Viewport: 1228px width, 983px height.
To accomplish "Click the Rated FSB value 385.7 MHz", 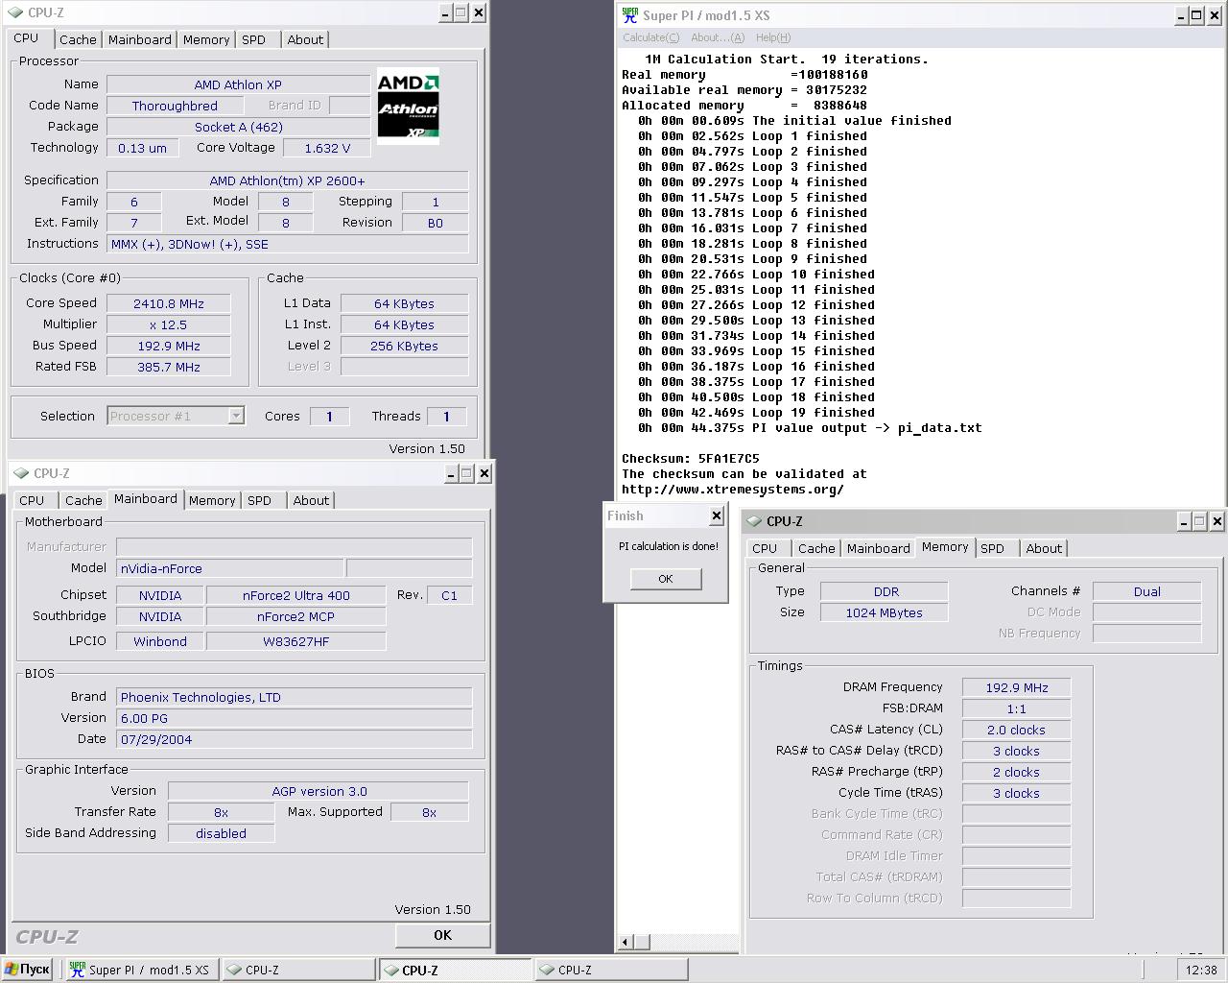I will [169, 367].
